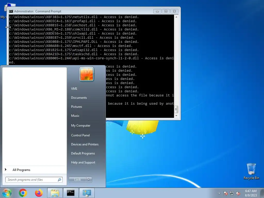Click the network status tray icon
The image size is (264, 198).
pyautogui.click(x=232, y=193)
